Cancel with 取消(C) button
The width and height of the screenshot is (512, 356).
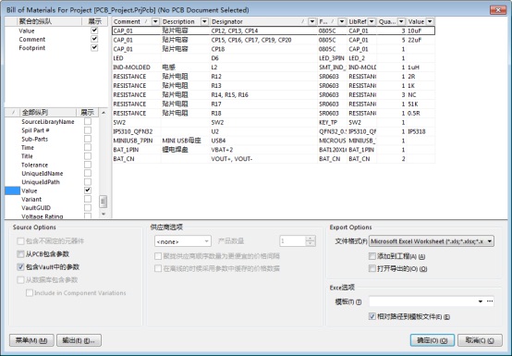[x=480, y=340]
